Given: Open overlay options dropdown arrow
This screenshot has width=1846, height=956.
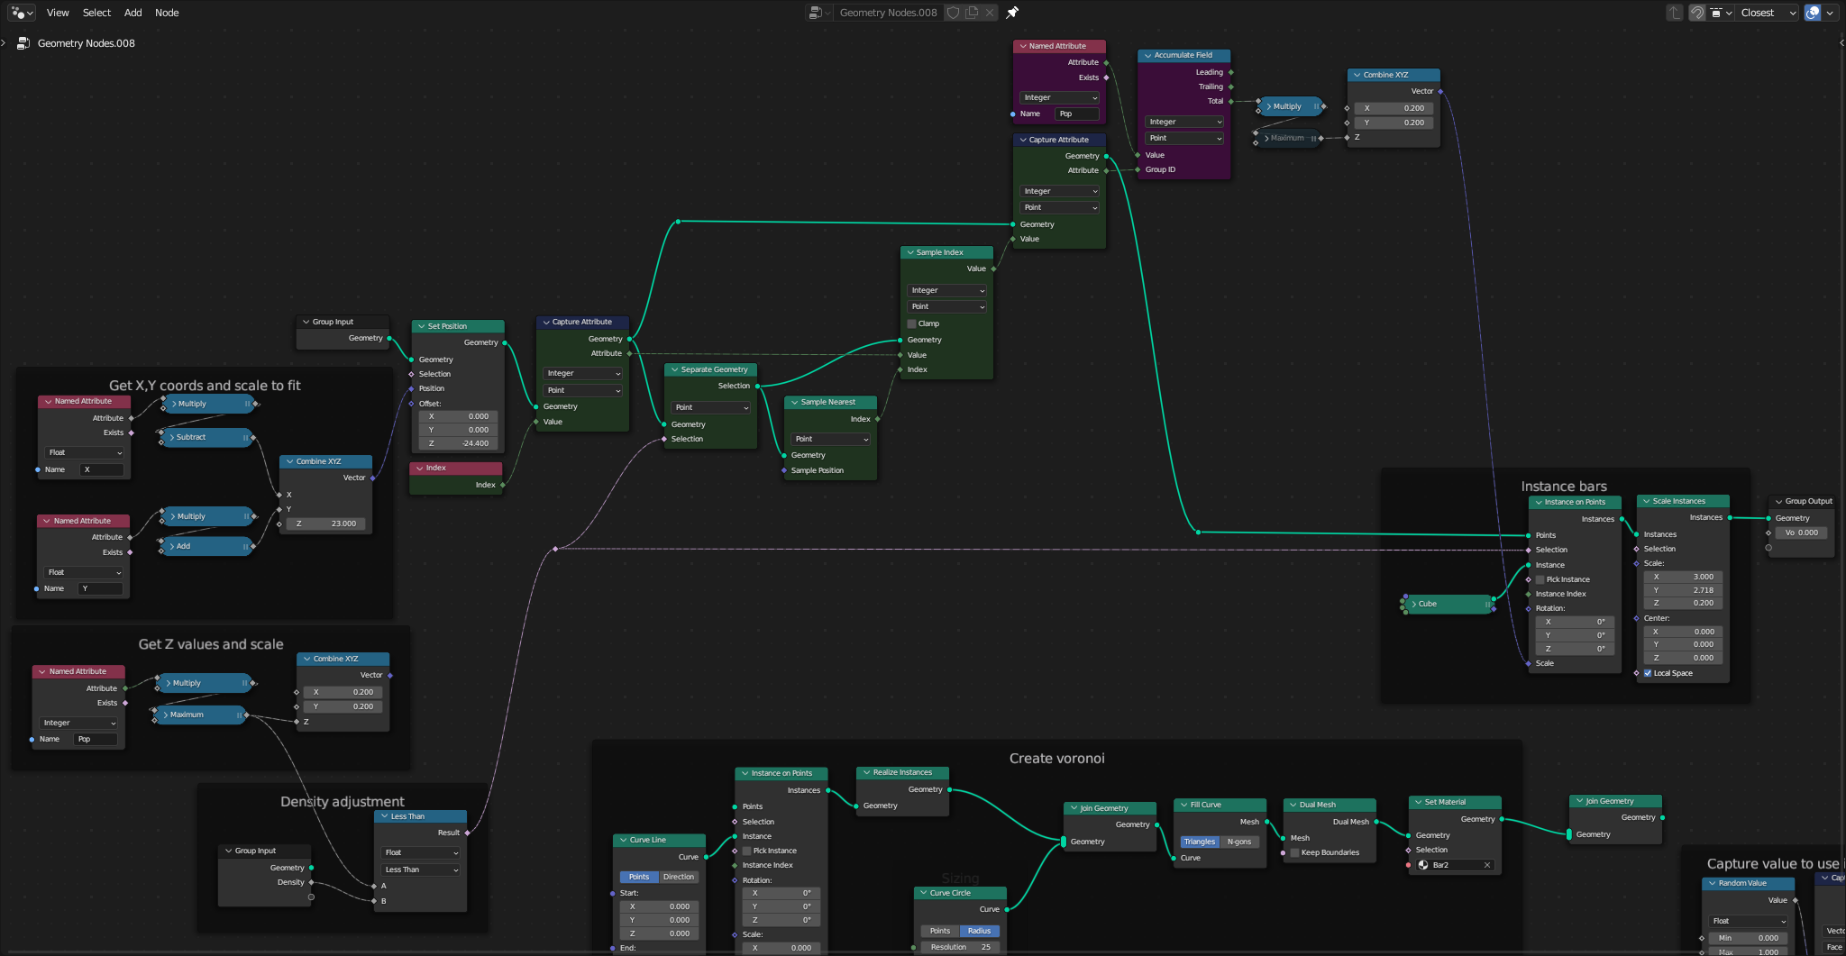Looking at the screenshot, I should [x=1830, y=13].
